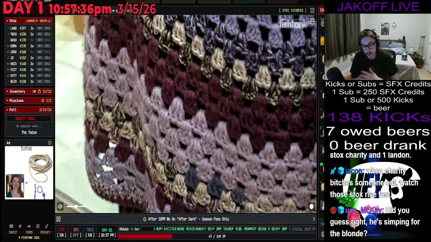Sell JD stock
Screen dimensions: 431x242
click(47, 58)
